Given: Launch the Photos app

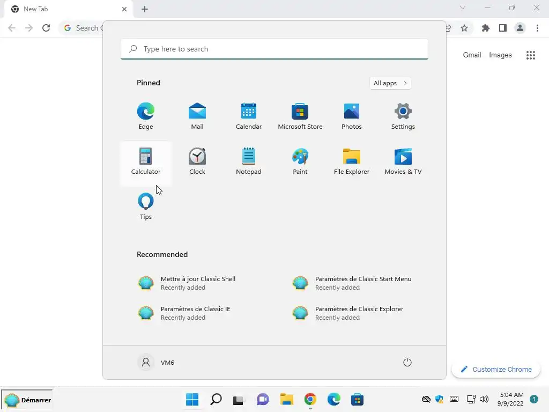Looking at the screenshot, I should [352, 116].
